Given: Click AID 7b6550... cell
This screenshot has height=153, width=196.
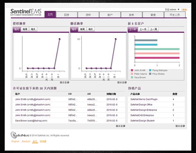Looking at the screenshot, I should point(92,121).
